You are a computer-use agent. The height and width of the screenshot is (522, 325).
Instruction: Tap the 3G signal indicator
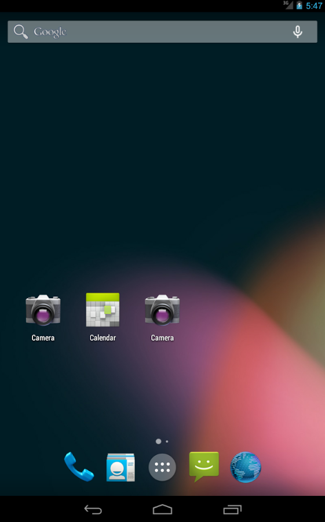coord(288,5)
